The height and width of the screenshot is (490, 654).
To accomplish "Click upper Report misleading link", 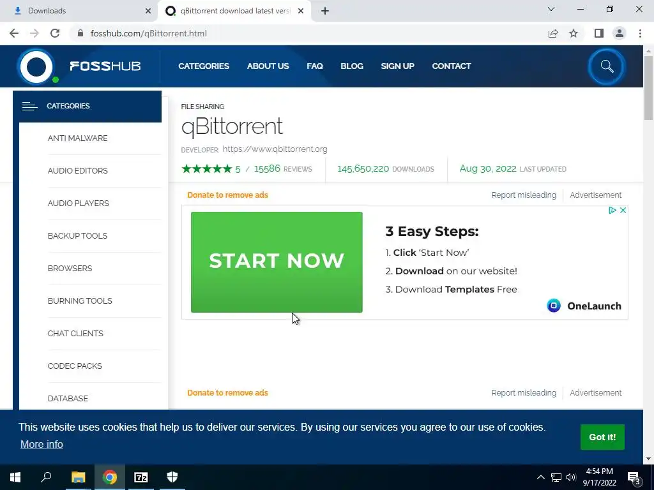I will click(524, 195).
